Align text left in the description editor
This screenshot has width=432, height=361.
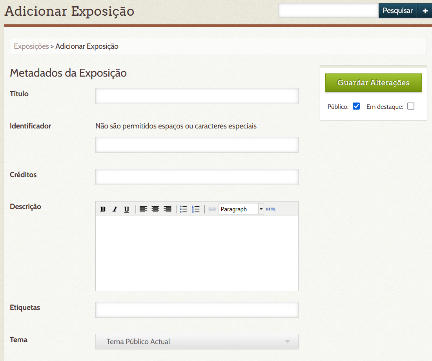click(x=143, y=209)
